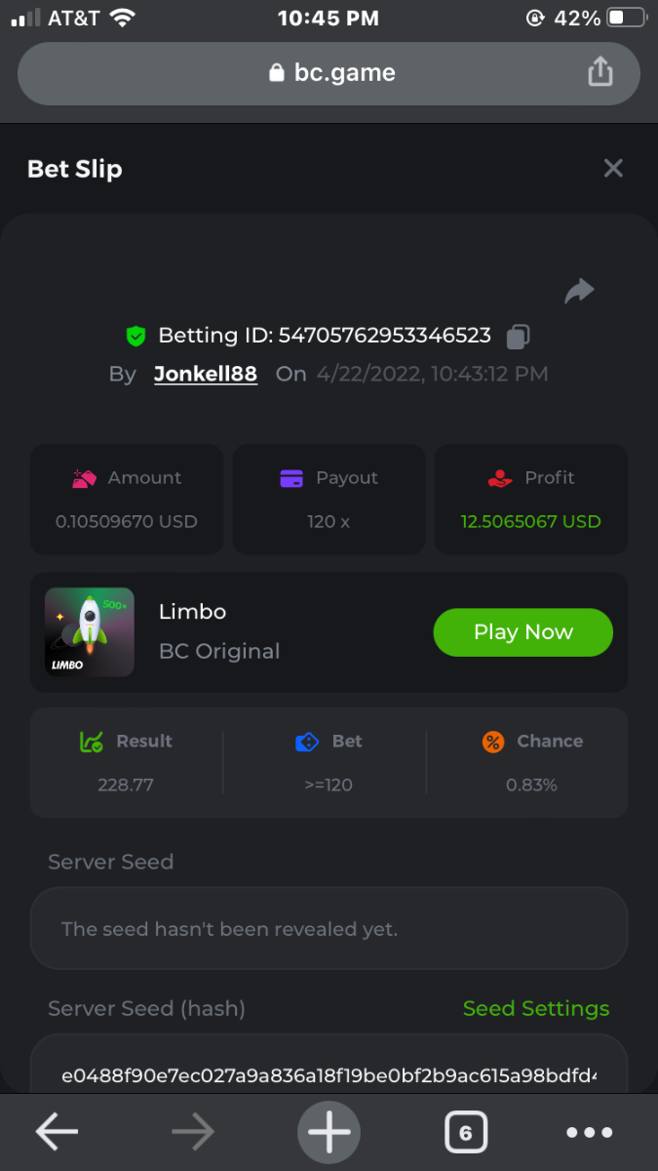The width and height of the screenshot is (658, 1171).
Task: Open Seed Settings link
Action: [x=535, y=1009]
